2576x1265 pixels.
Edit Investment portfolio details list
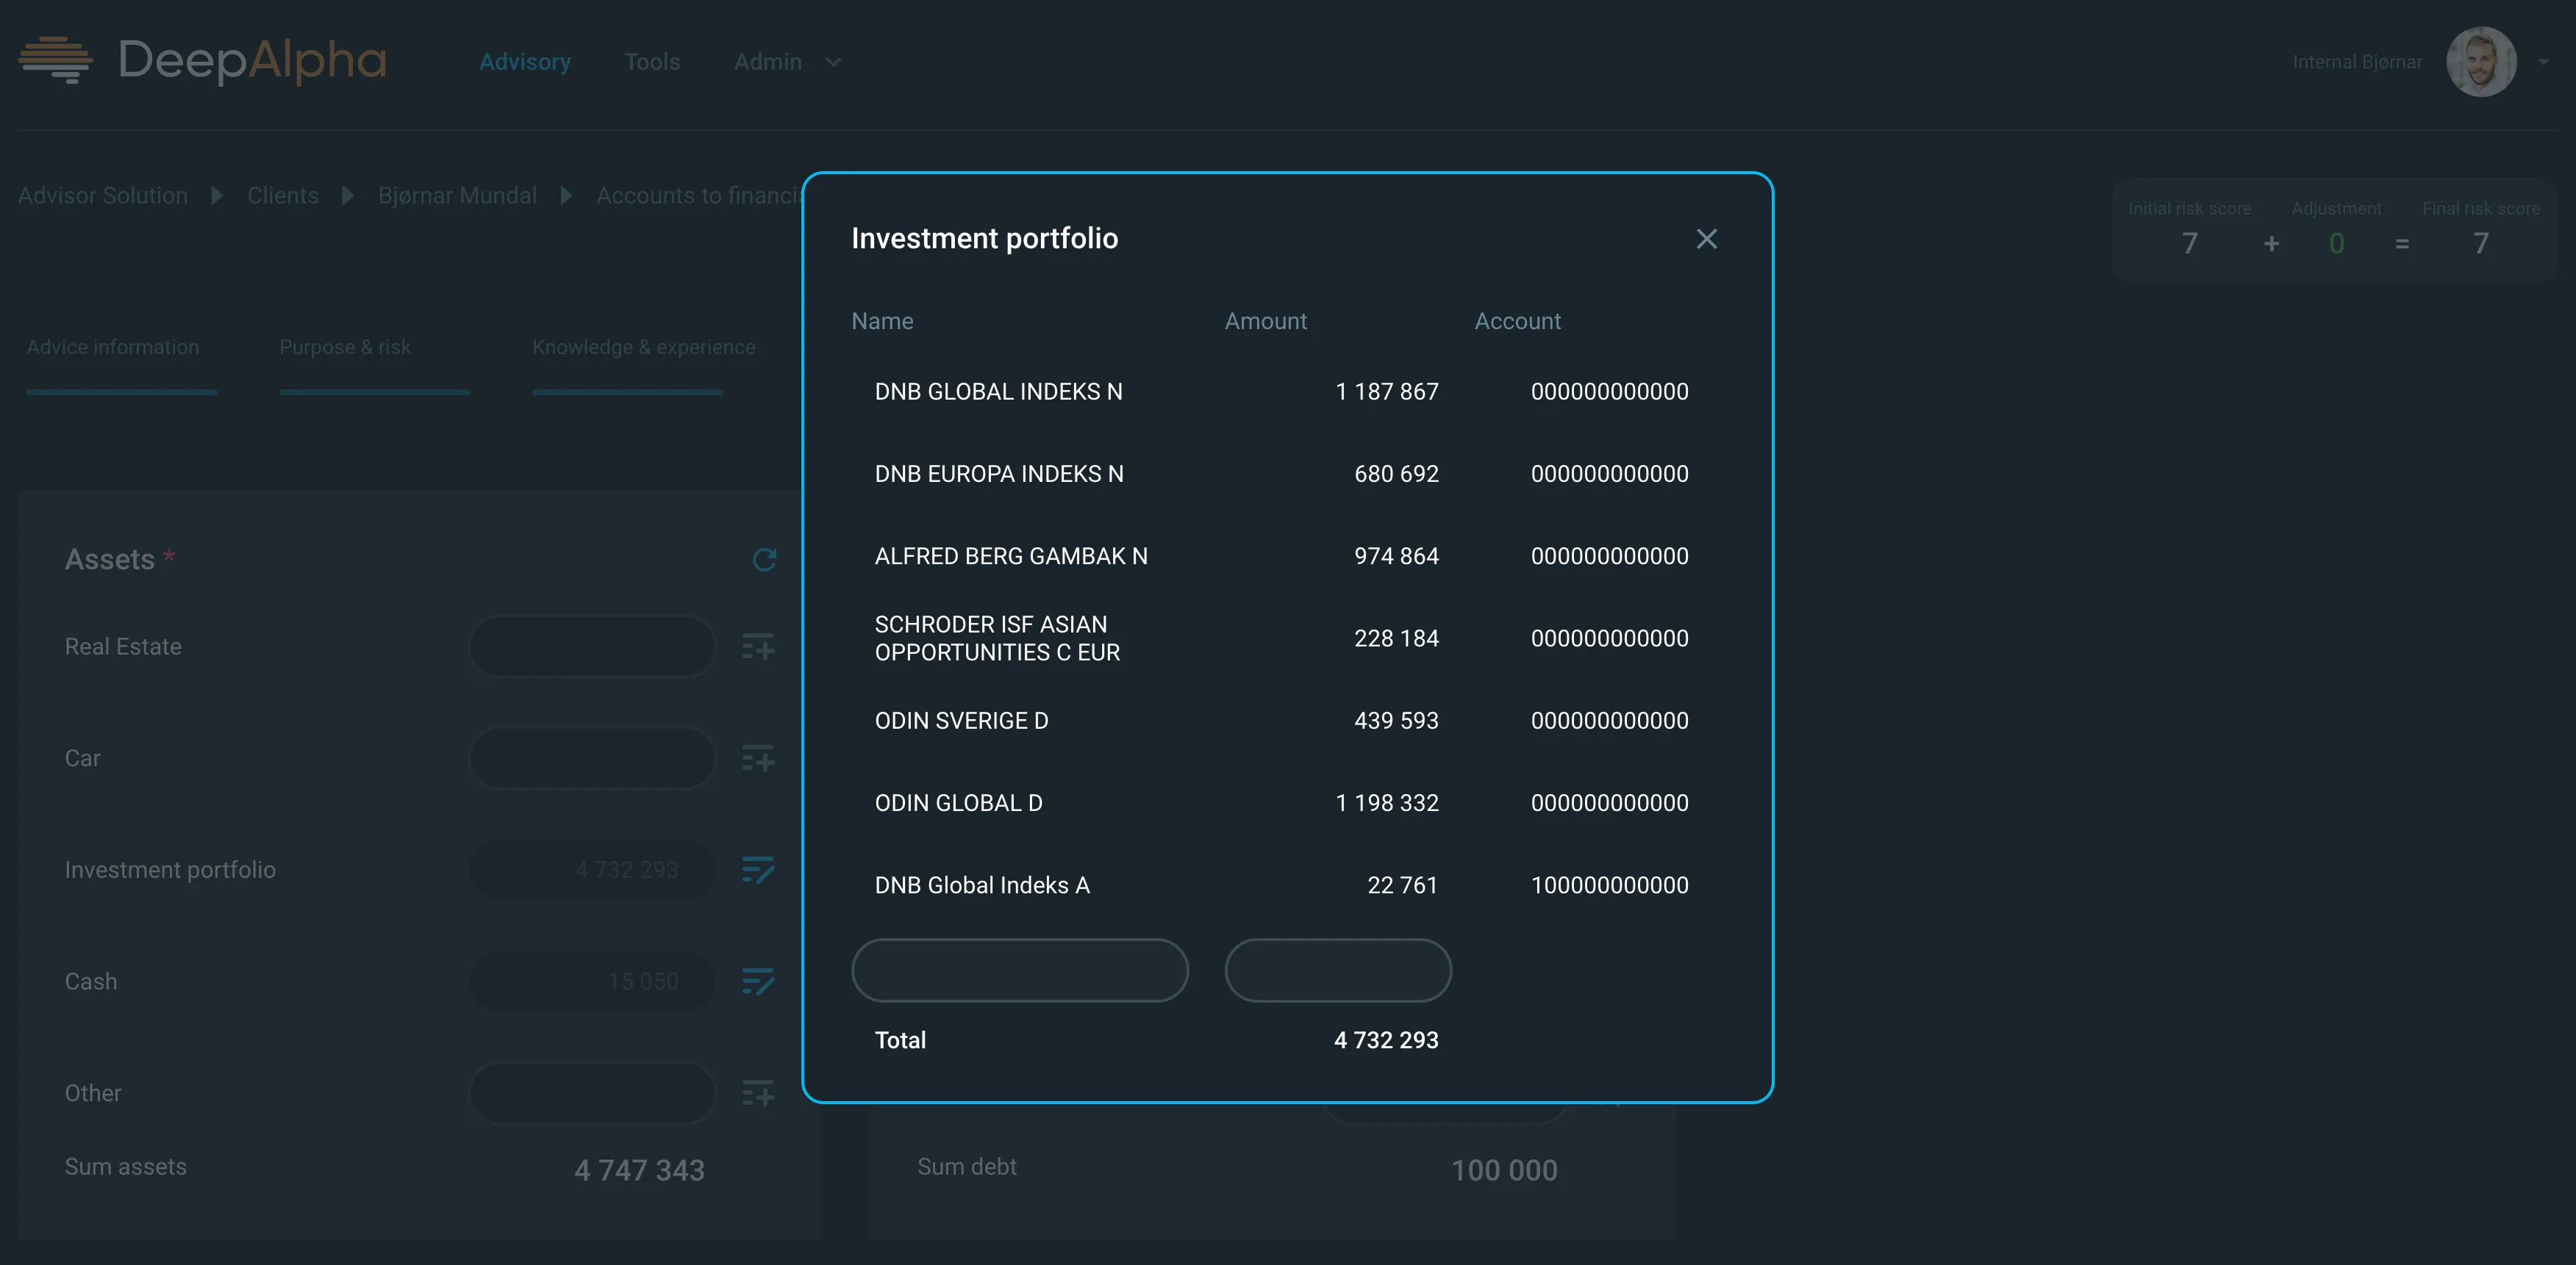pyautogui.click(x=758, y=871)
